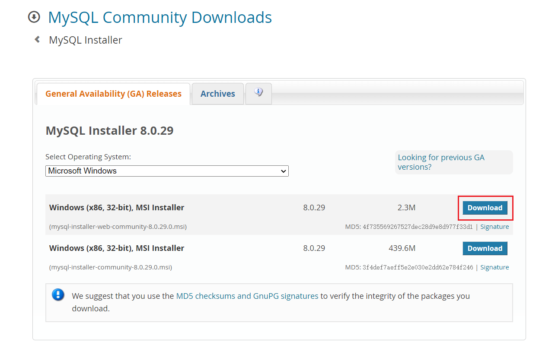
Task: Click the back chevron beside MySQL Installer
Action: 37,40
